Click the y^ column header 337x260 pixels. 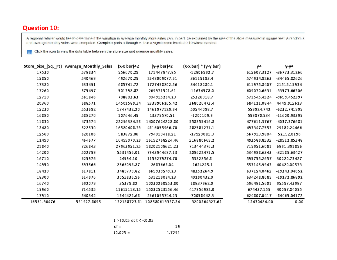click(259, 66)
